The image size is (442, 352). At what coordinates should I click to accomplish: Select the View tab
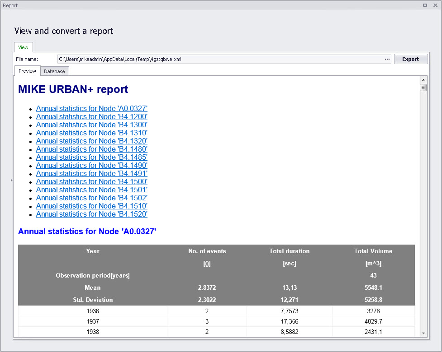(x=24, y=47)
